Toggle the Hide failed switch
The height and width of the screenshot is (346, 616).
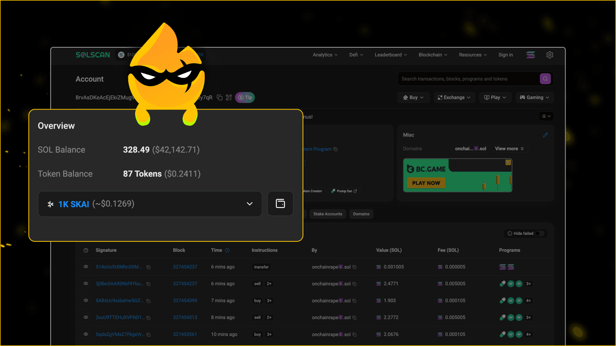click(x=540, y=233)
